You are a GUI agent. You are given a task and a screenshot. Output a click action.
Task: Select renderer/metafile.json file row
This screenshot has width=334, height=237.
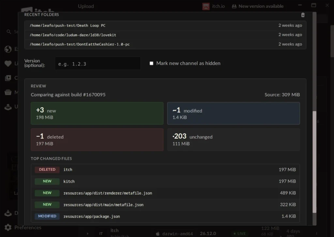(x=165, y=193)
